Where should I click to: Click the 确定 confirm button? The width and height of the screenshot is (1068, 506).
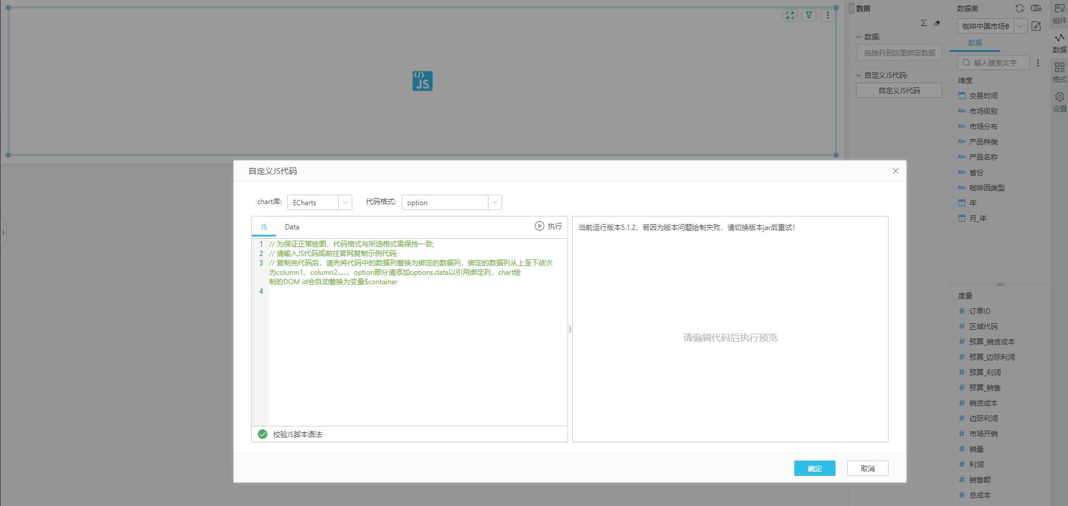pyautogui.click(x=814, y=468)
